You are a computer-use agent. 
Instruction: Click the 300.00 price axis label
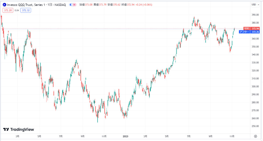pos(255,87)
